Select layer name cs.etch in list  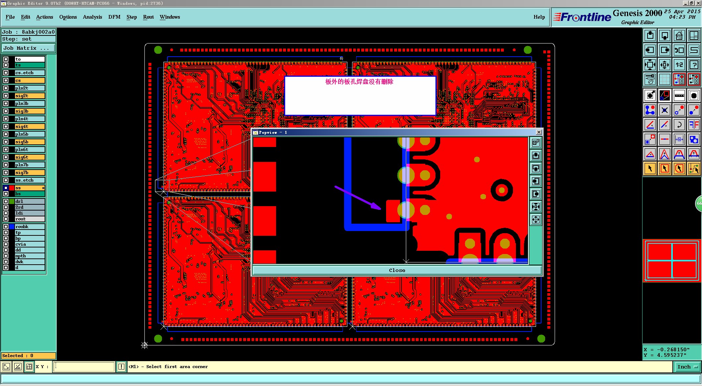pos(30,73)
